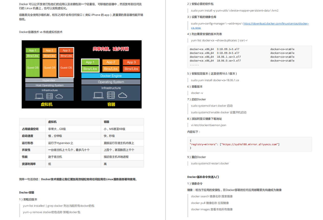Image resolution: width=323 pixels, height=220 pixels.
Task: Select the registry-mirrors code block
Action: tap(249, 144)
